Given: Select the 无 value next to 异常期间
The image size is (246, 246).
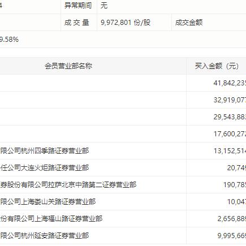Looking at the screenshot, I should 104,5.
